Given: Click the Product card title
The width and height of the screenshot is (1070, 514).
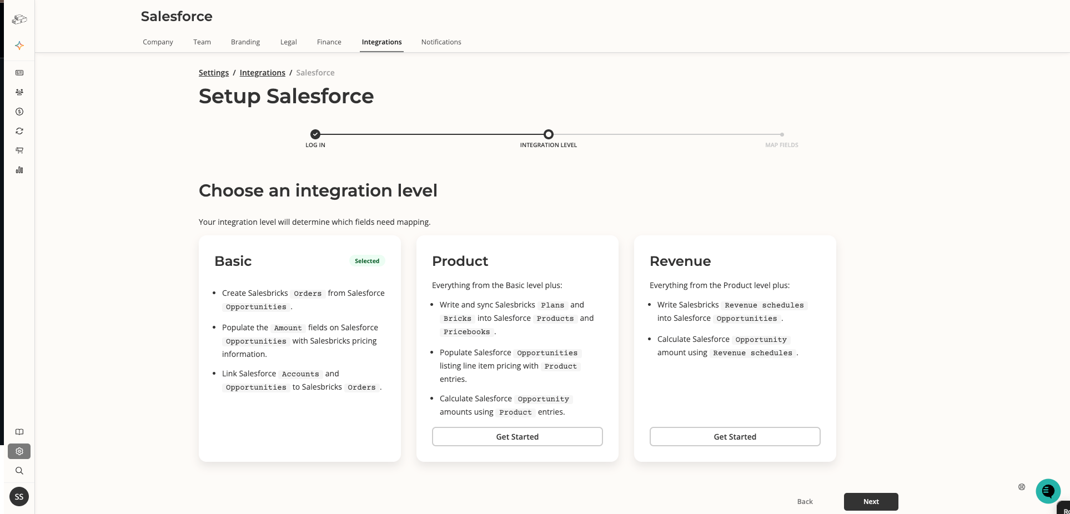Looking at the screenshot, I should tap(460, 261).
